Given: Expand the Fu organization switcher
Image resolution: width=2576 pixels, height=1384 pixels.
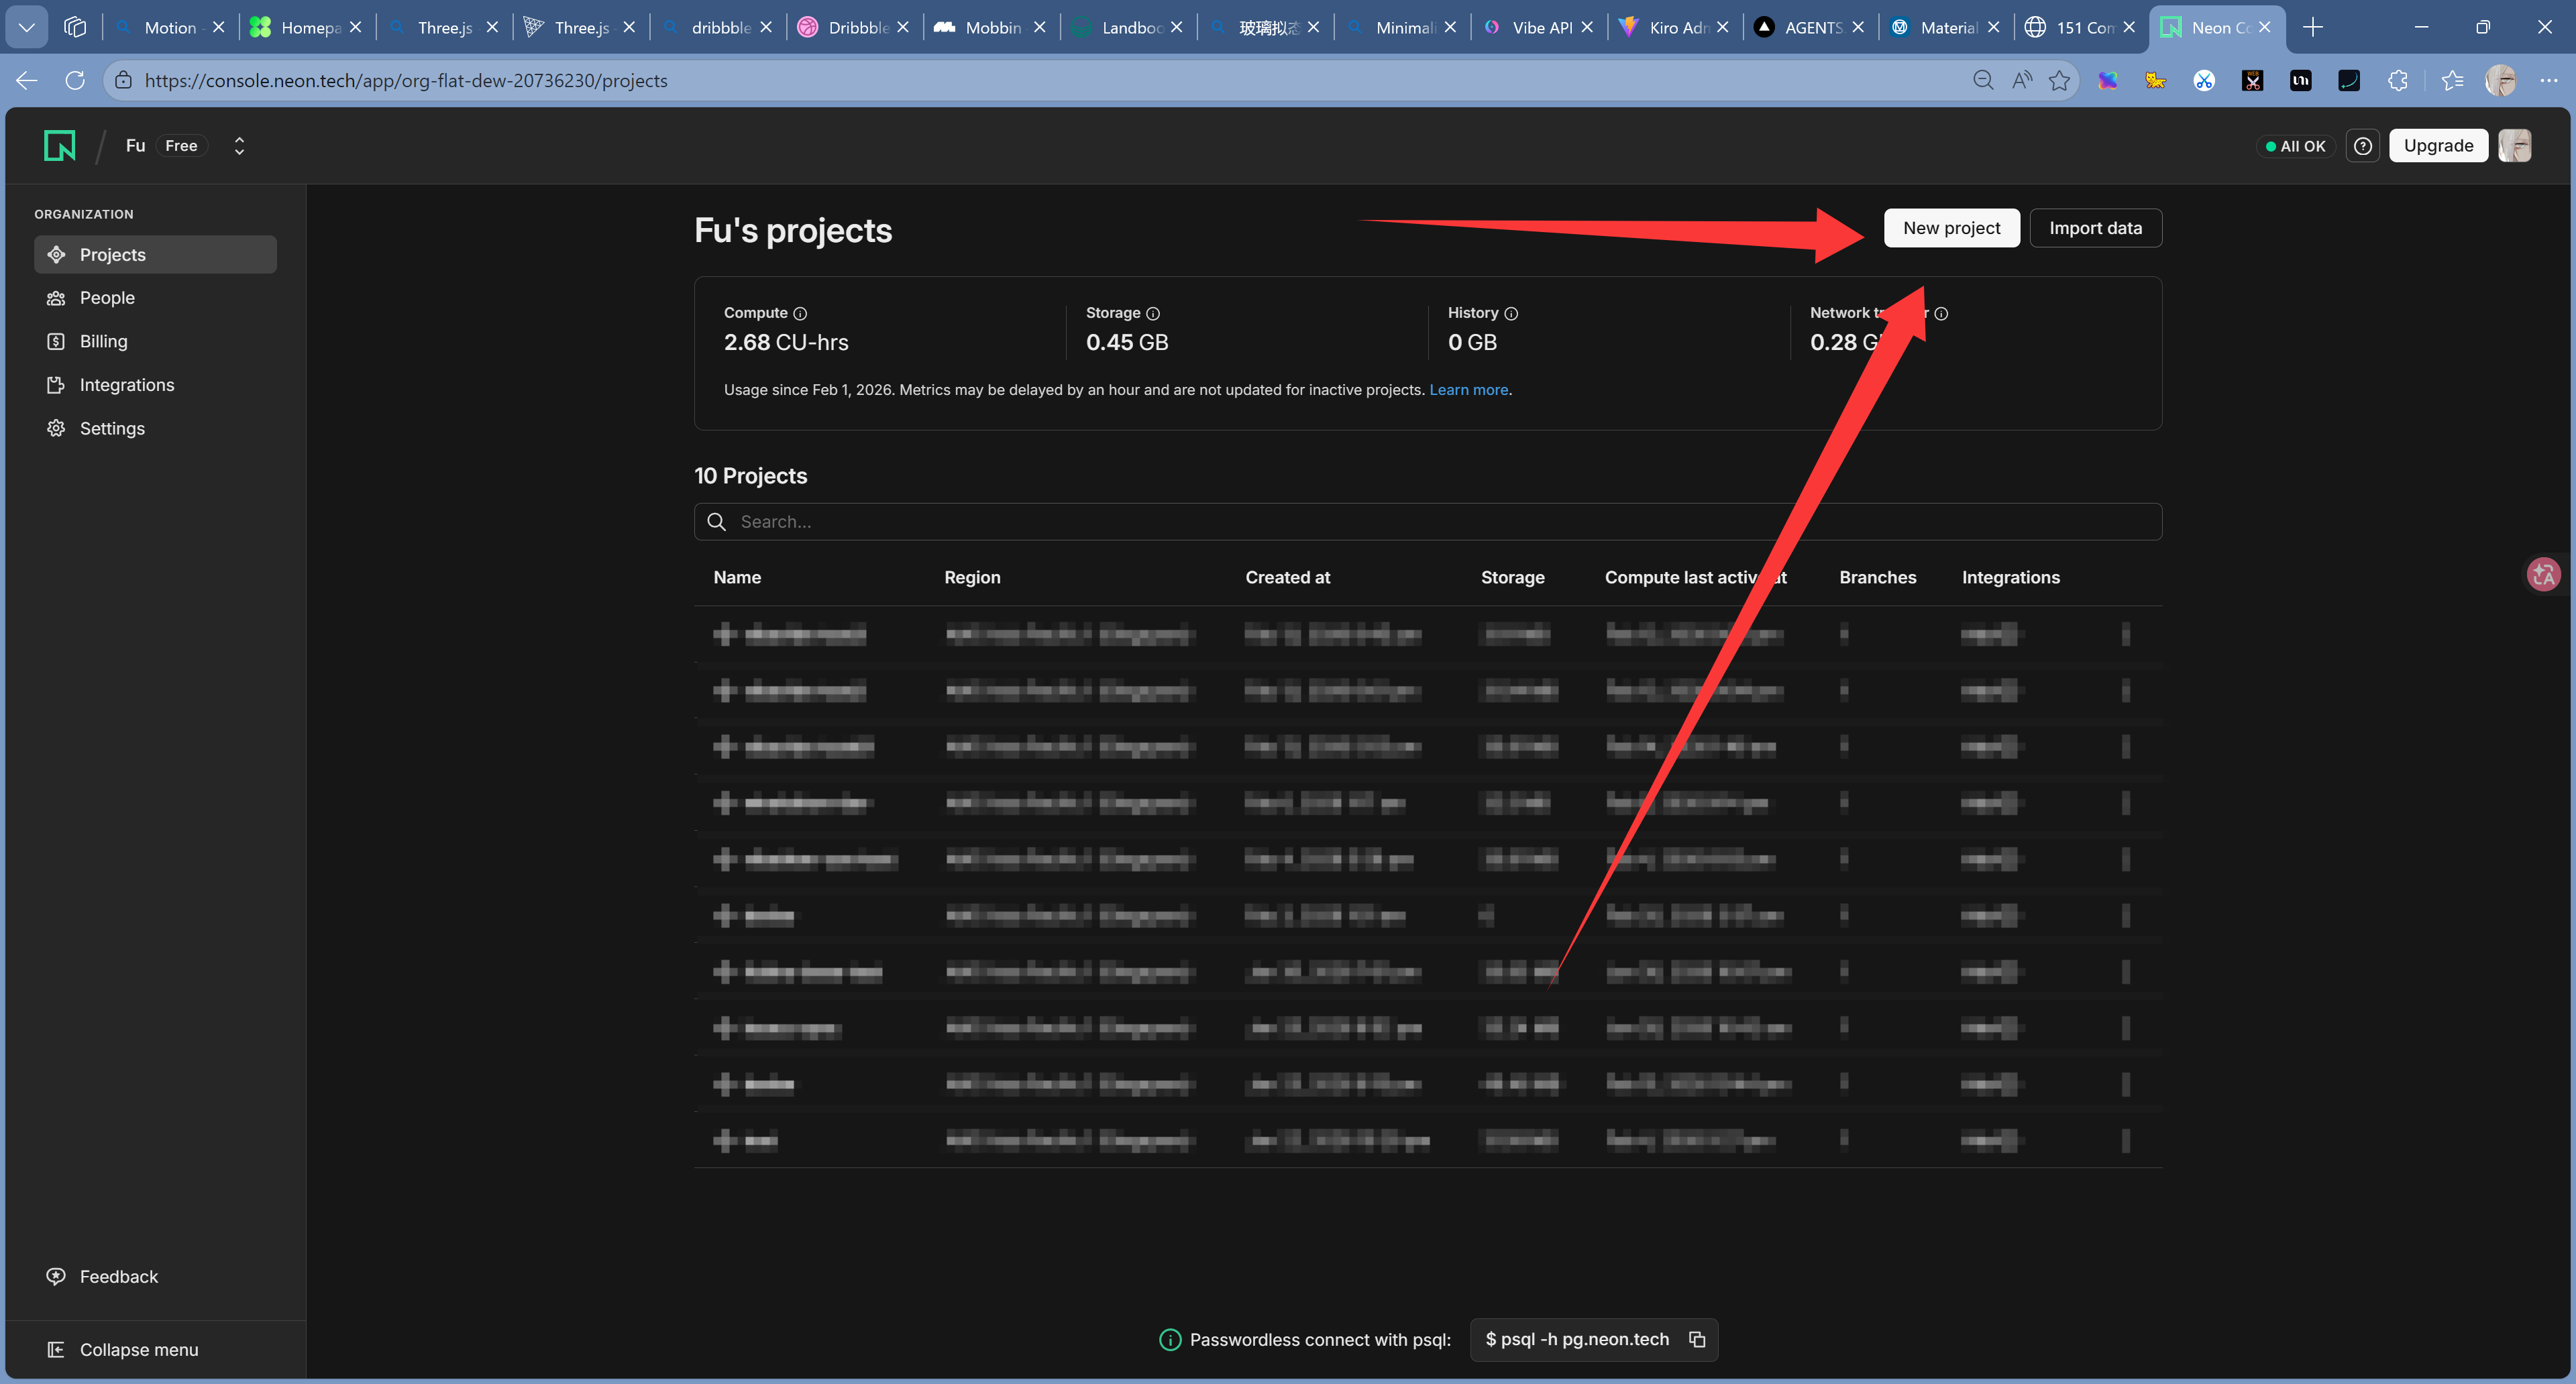Looking at the screenshot, I should (x=239, y=146).
